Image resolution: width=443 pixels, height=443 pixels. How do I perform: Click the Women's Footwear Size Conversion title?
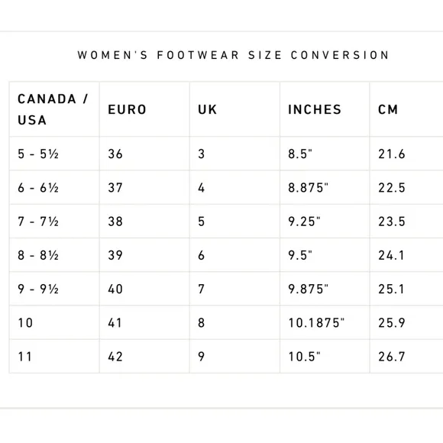[234, 55]
